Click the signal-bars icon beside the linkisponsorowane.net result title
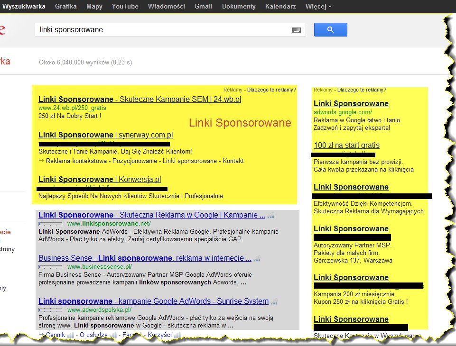 click(271, 215)
